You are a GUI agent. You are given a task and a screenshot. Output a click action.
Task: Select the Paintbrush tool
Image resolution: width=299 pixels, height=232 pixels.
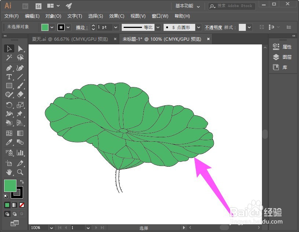[x=20, y=86]
